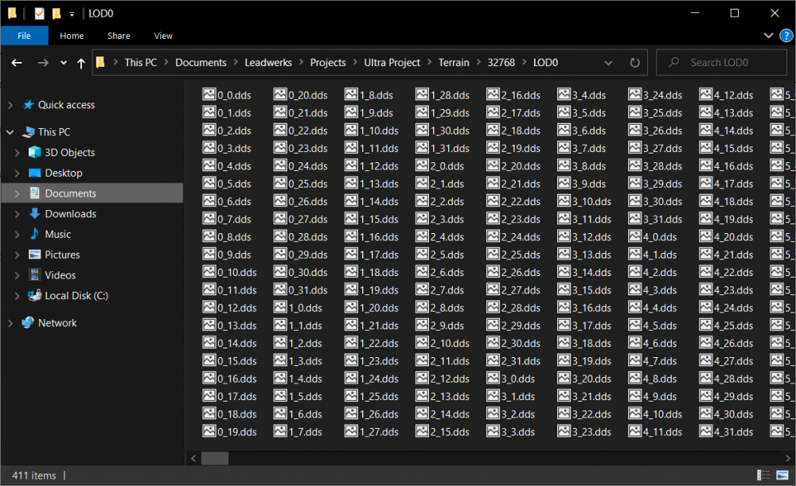
Task: Click the Properties icon in quick access toolbar
Action: pyautogui.click(x=39, y=14)
